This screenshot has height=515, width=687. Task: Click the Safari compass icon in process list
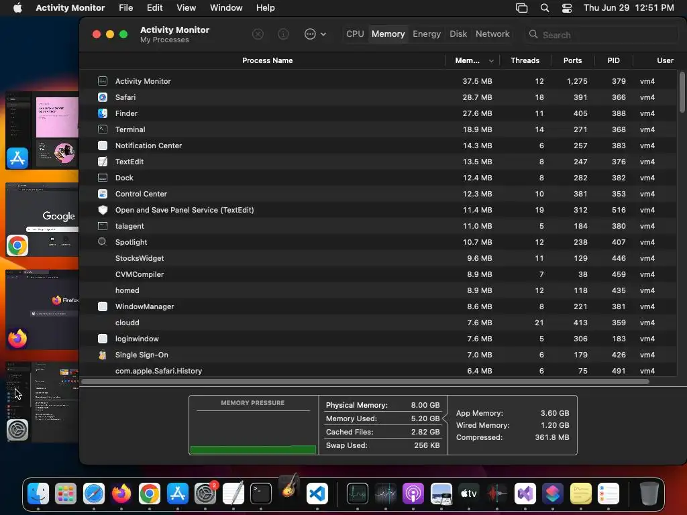tap(103, 97)
